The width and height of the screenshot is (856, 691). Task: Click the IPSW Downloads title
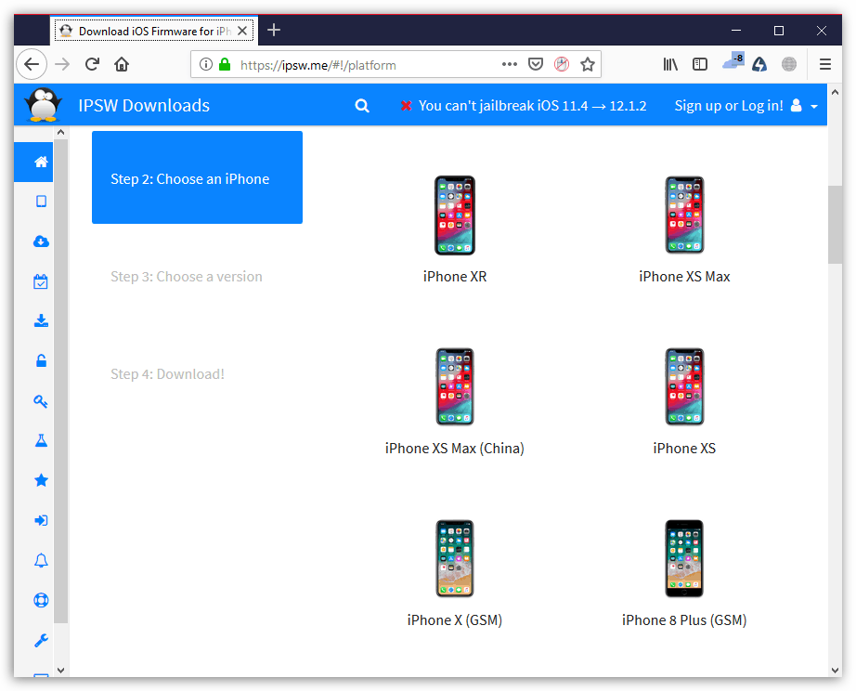(x=144, y=105)
